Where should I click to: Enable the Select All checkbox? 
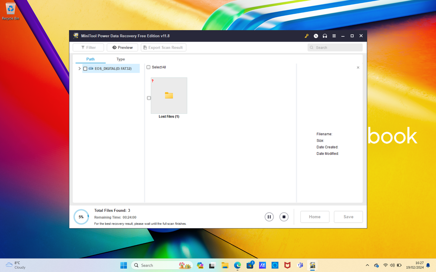(x=148, y=67)
